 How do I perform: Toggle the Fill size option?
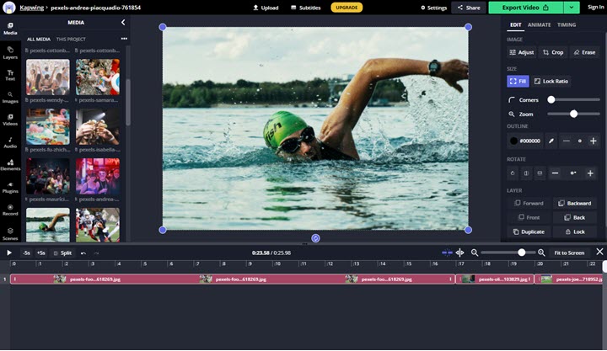click(518, 81)
